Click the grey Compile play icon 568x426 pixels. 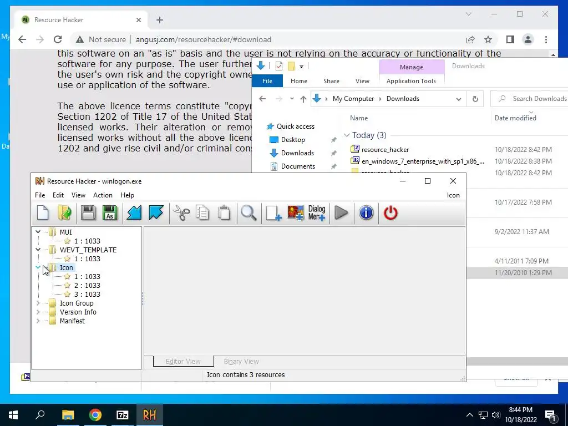coord(341,212)
